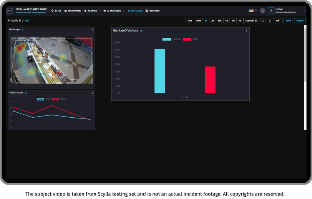Click the refresh circle icon
Viewport: 312px width, 199px height.
(270, 21)
